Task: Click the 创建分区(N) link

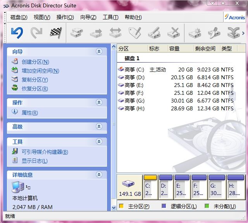Action: (x=35, y=62)
